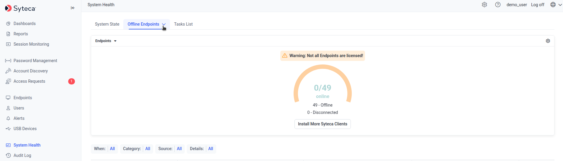Click the Alerts bell icon
Image resolution: width=563 pixels, height=161 pixels.
pyautogui.click(x=8, y=118)
